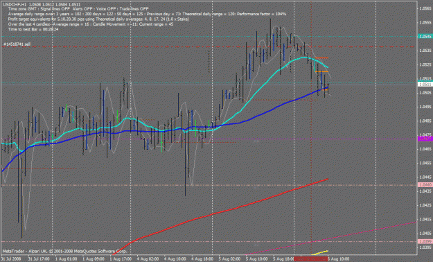
Task: Click the 'Over the last 4 candles' line
Action: pyautogui.click(x=91, y=24)
